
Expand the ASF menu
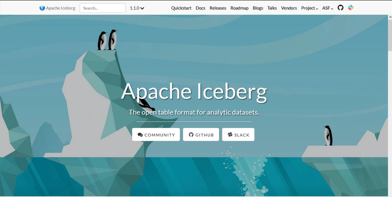(327, 8)
